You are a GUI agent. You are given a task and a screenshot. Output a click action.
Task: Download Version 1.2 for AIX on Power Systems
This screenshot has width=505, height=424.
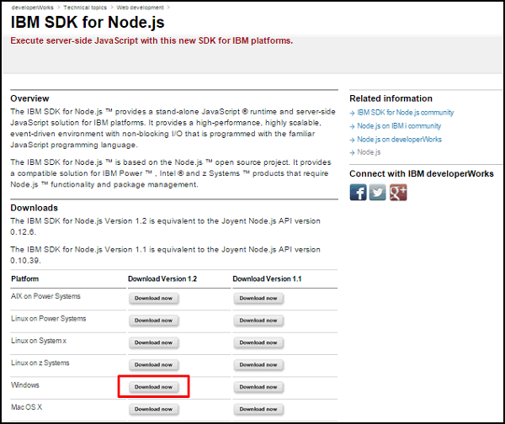(x=154, y=298)
